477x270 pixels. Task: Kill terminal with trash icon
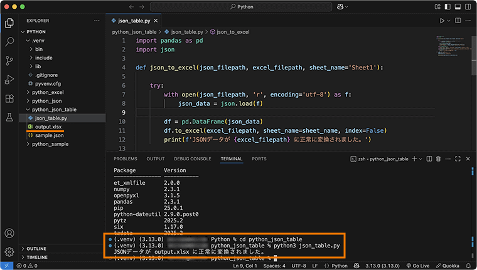pos(438,159)
